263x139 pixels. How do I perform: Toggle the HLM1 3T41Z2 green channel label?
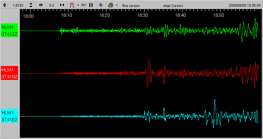(10, 31)
